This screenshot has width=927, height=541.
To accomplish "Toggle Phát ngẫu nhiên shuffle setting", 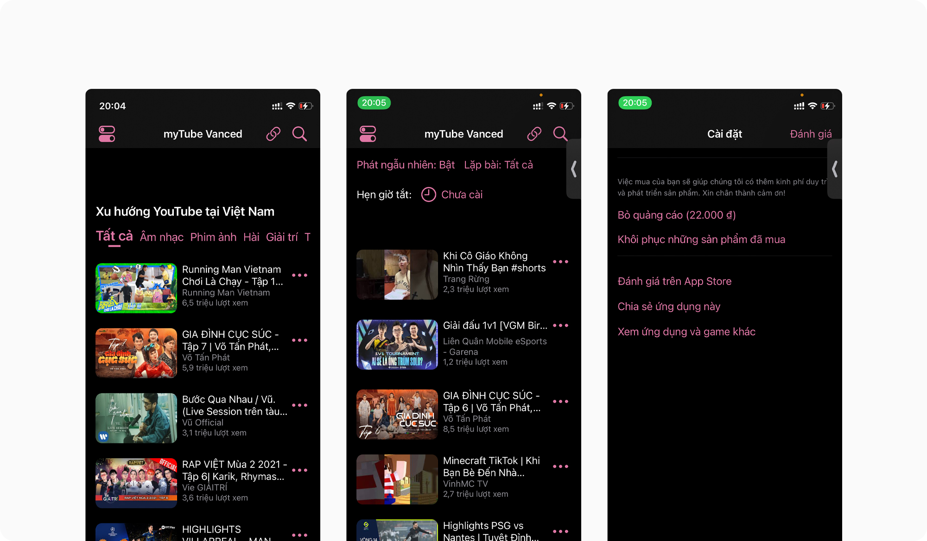I will (406, 165).
